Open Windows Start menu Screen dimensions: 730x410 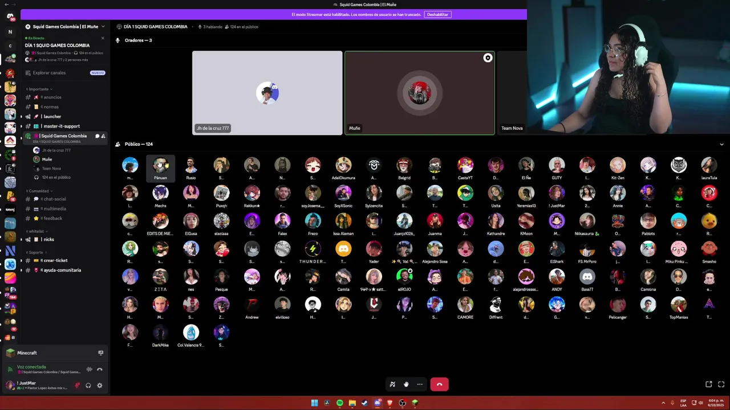click(314, 403)
